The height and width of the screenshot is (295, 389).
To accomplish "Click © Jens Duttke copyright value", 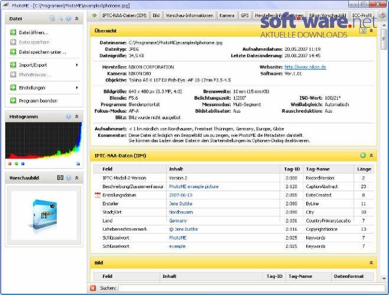I will (183, 229).
